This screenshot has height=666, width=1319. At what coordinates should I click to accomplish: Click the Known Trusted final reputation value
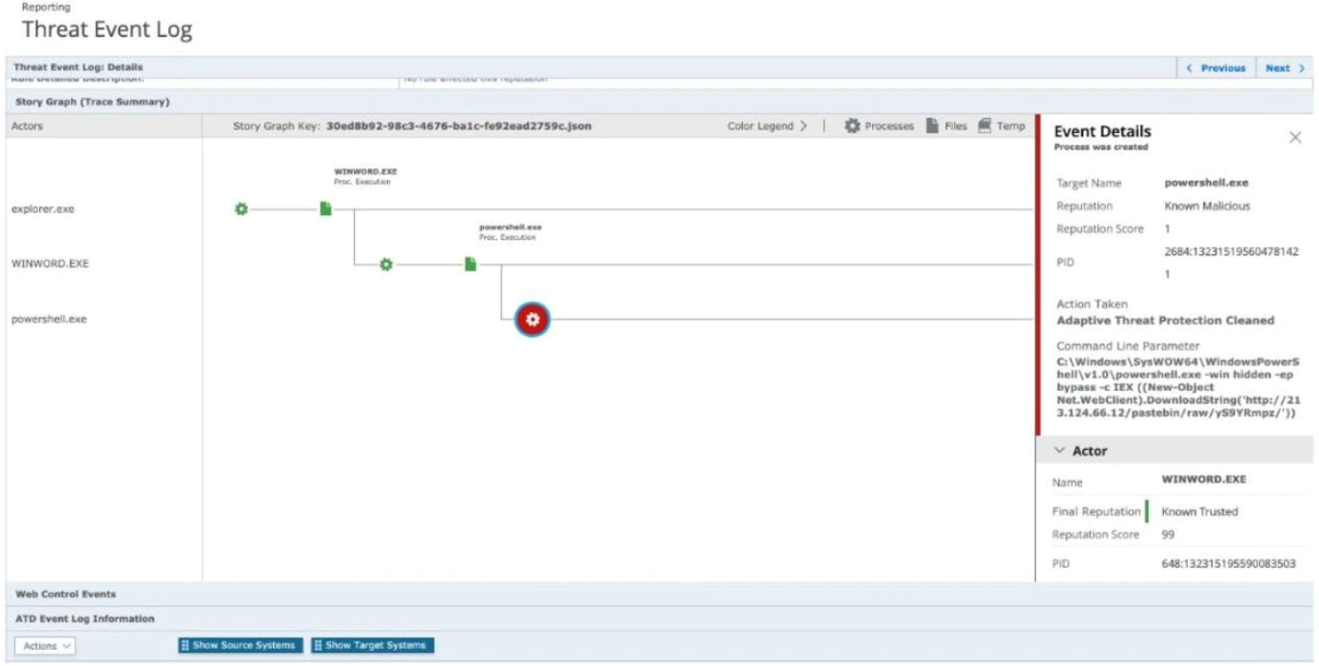tap(1199, 512)
